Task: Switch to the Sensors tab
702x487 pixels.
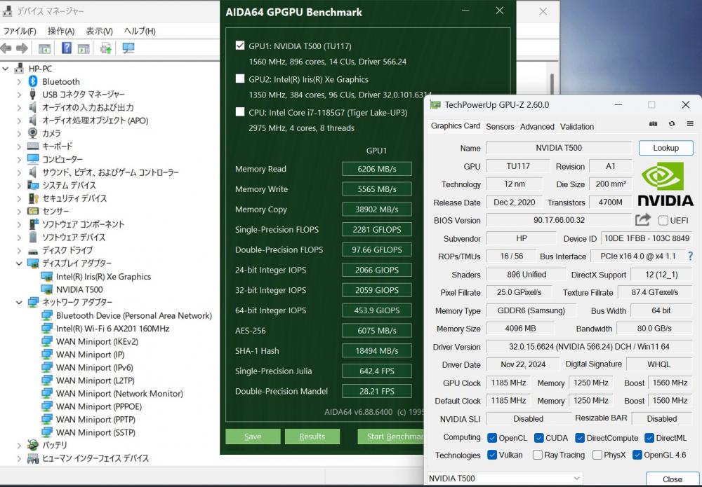Action: 500,127
